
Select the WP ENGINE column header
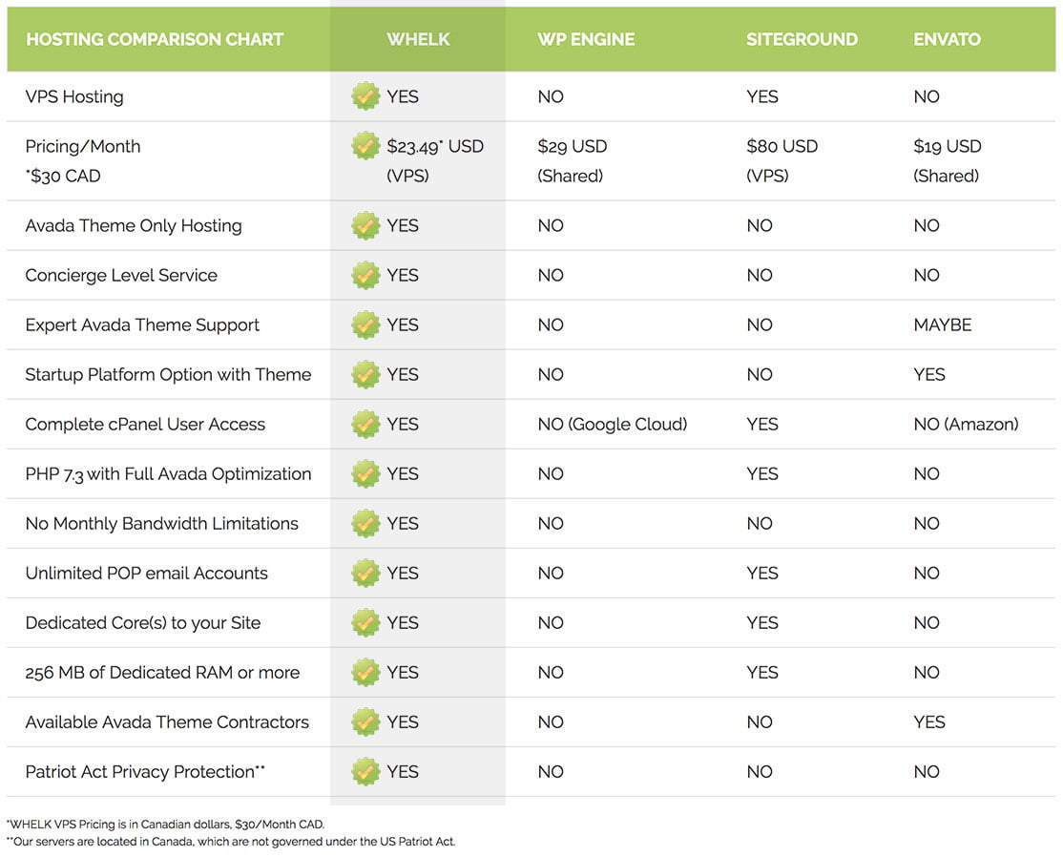pos(586,40)
